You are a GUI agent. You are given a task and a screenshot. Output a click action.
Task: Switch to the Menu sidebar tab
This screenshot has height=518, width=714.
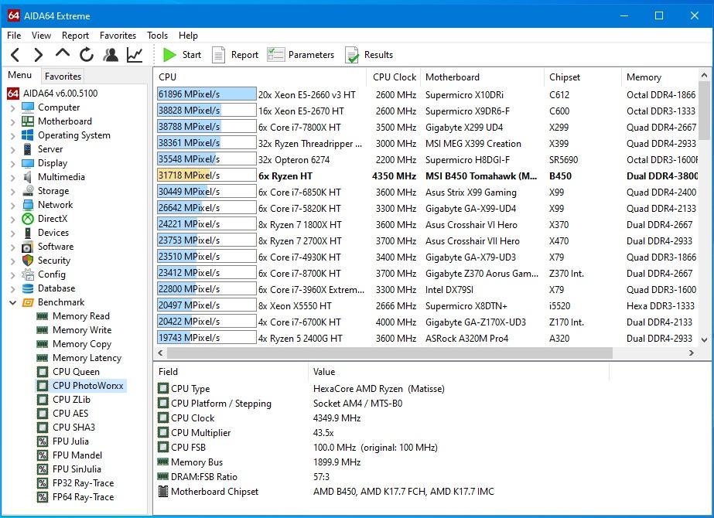pos(20,75)
